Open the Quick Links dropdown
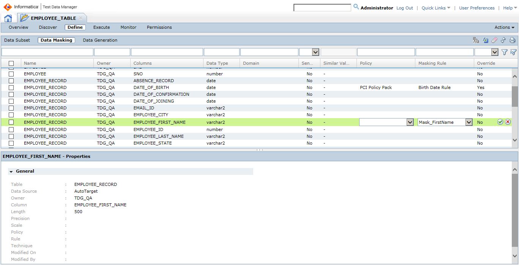Viewport: 519px width, 265px height. [436, 8]
